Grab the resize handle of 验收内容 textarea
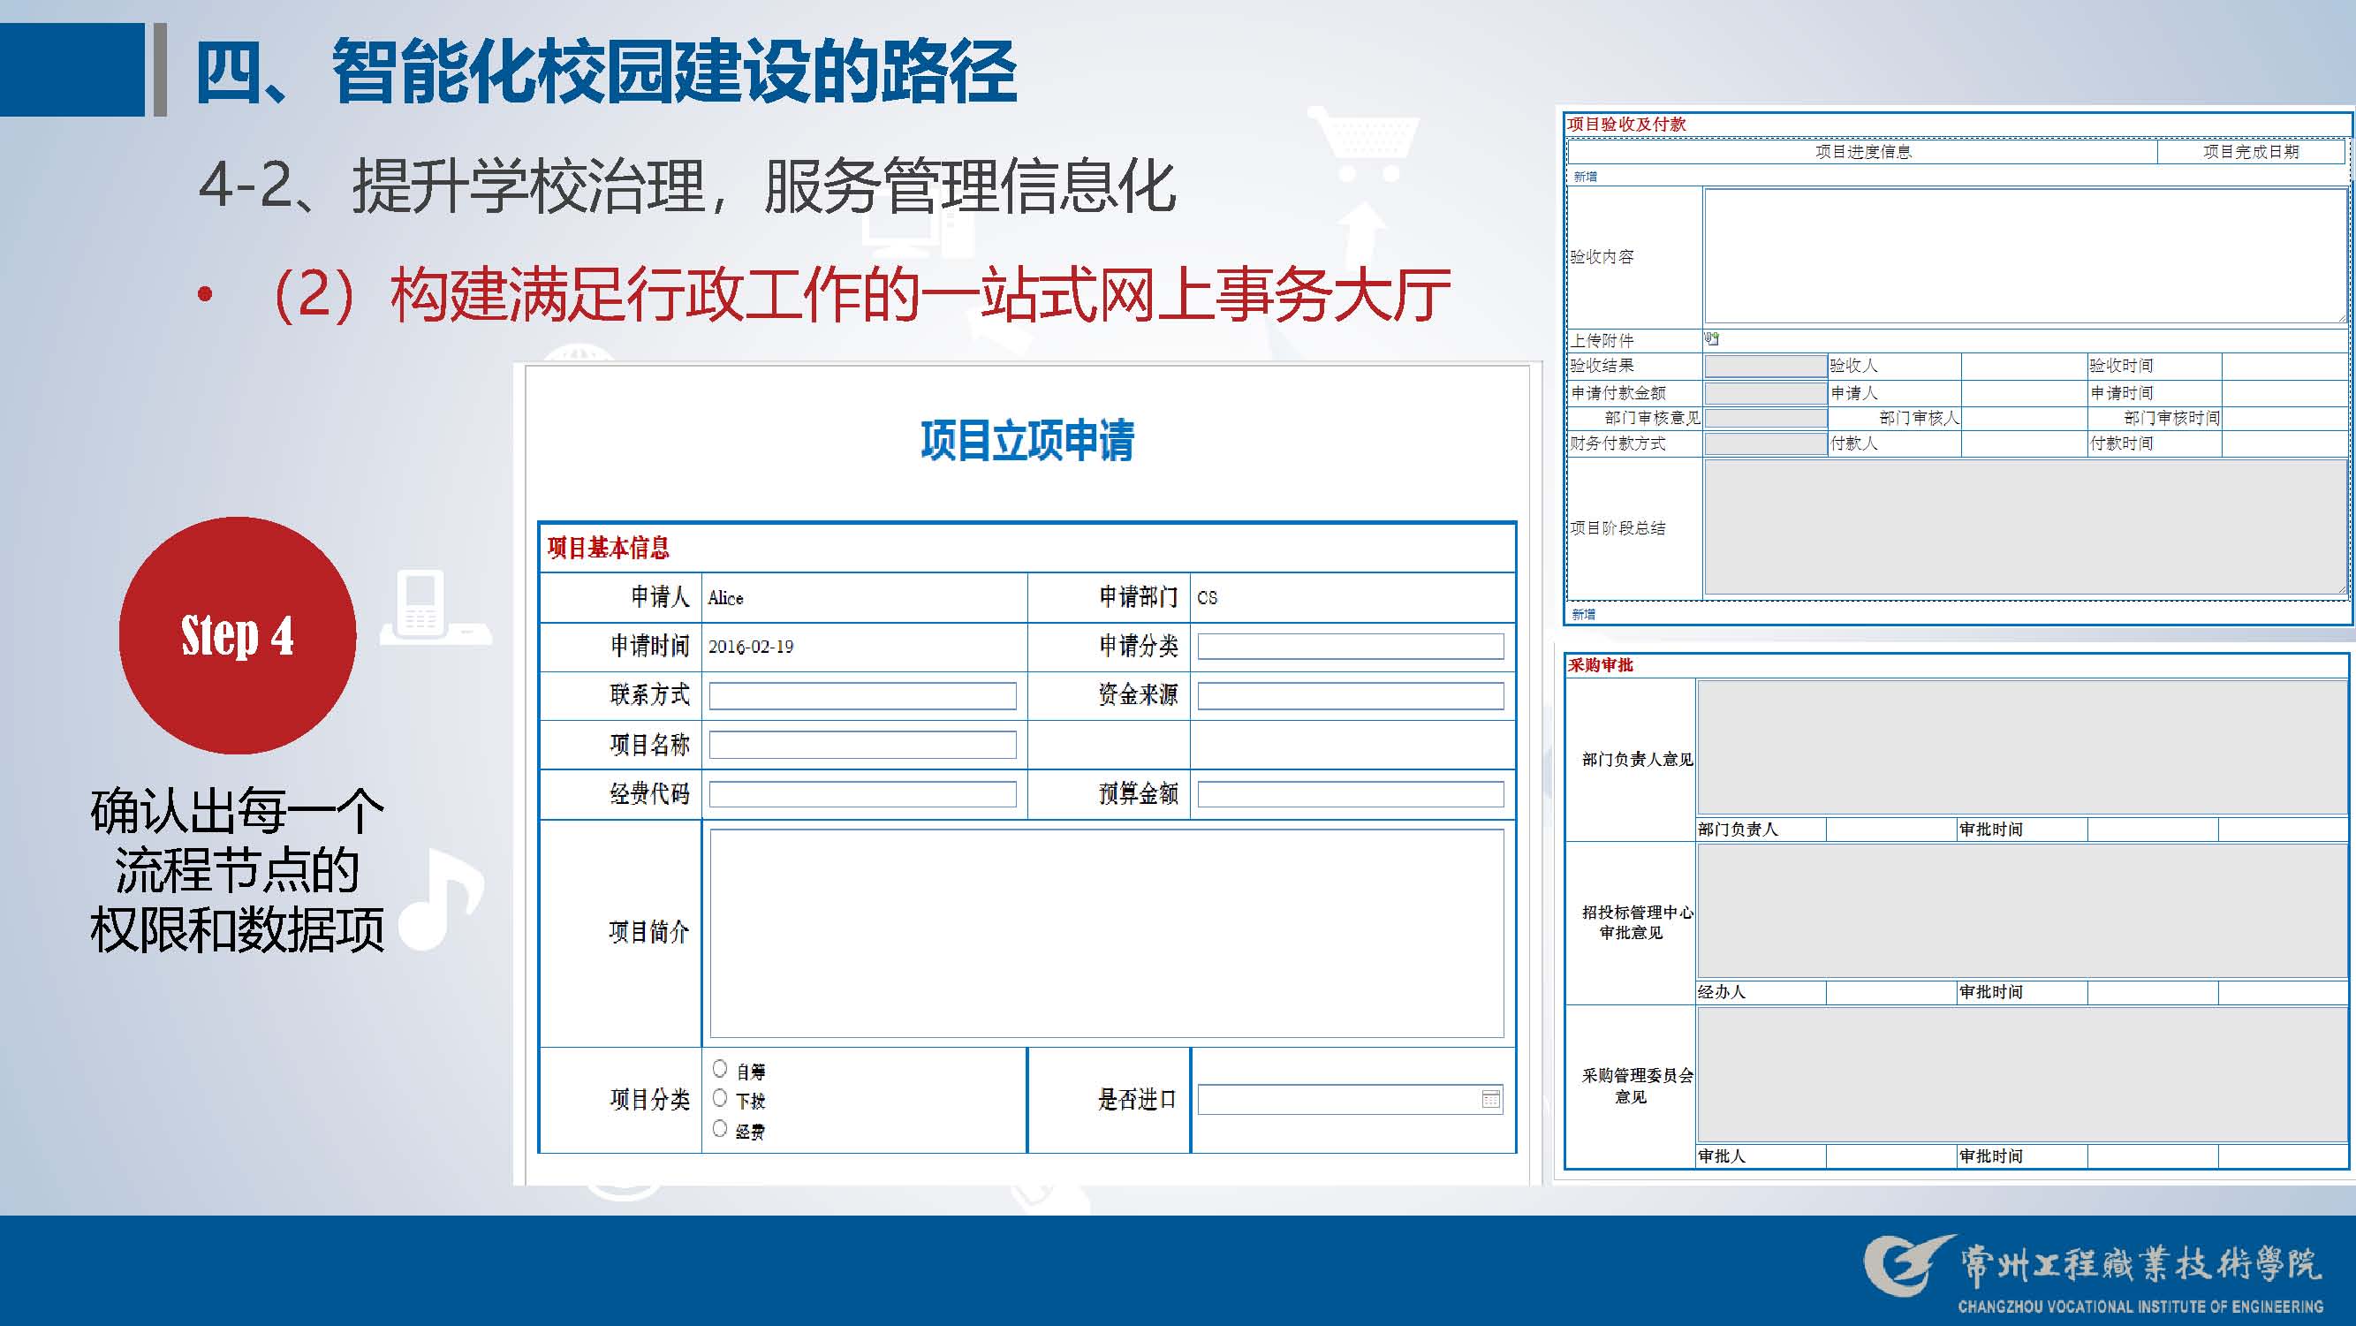2356x1326 pixels. [2340, 317]
